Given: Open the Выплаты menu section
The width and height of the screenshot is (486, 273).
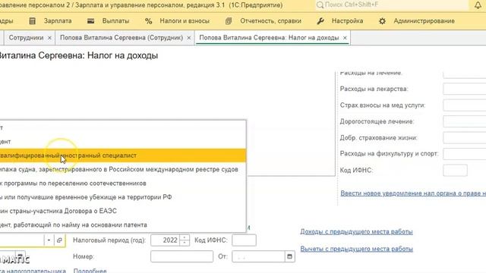Looking at the screenshot, I should pyautogui.click(x=115, y=21).
